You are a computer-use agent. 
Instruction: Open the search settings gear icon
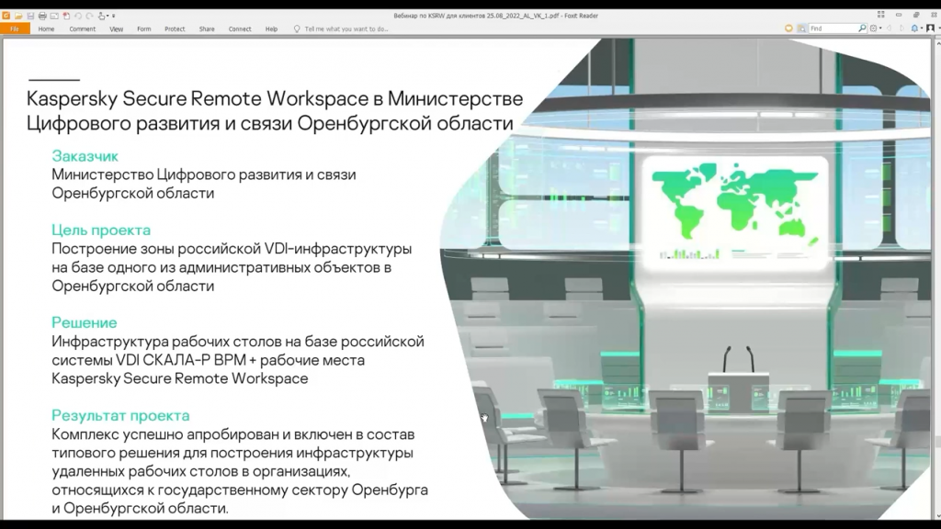tap(873, 28)
